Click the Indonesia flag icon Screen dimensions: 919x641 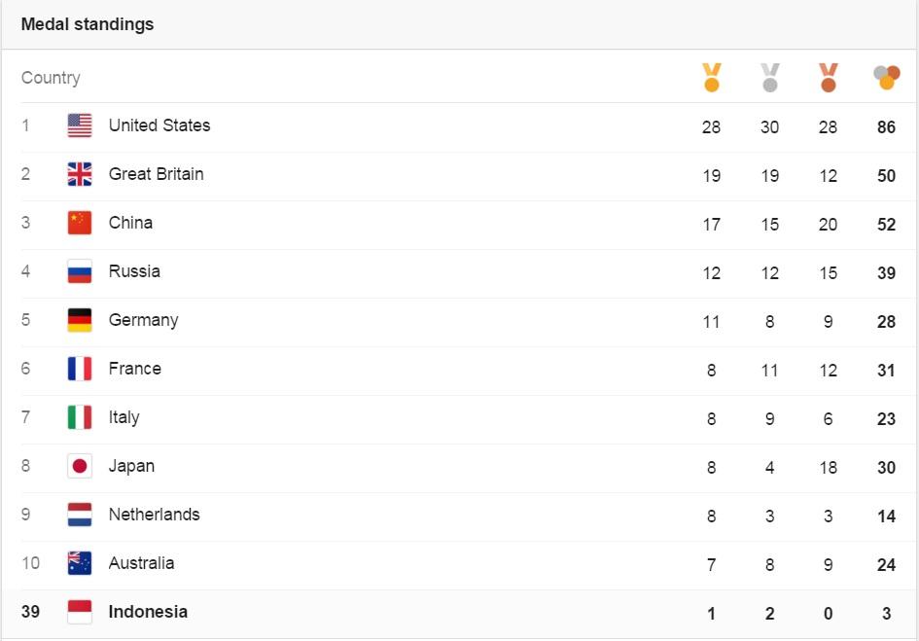[x=80, y=612]
